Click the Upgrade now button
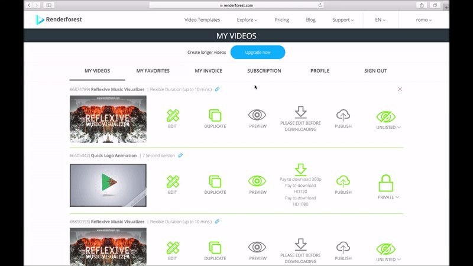The image size is (473, 266). (258, 52)
